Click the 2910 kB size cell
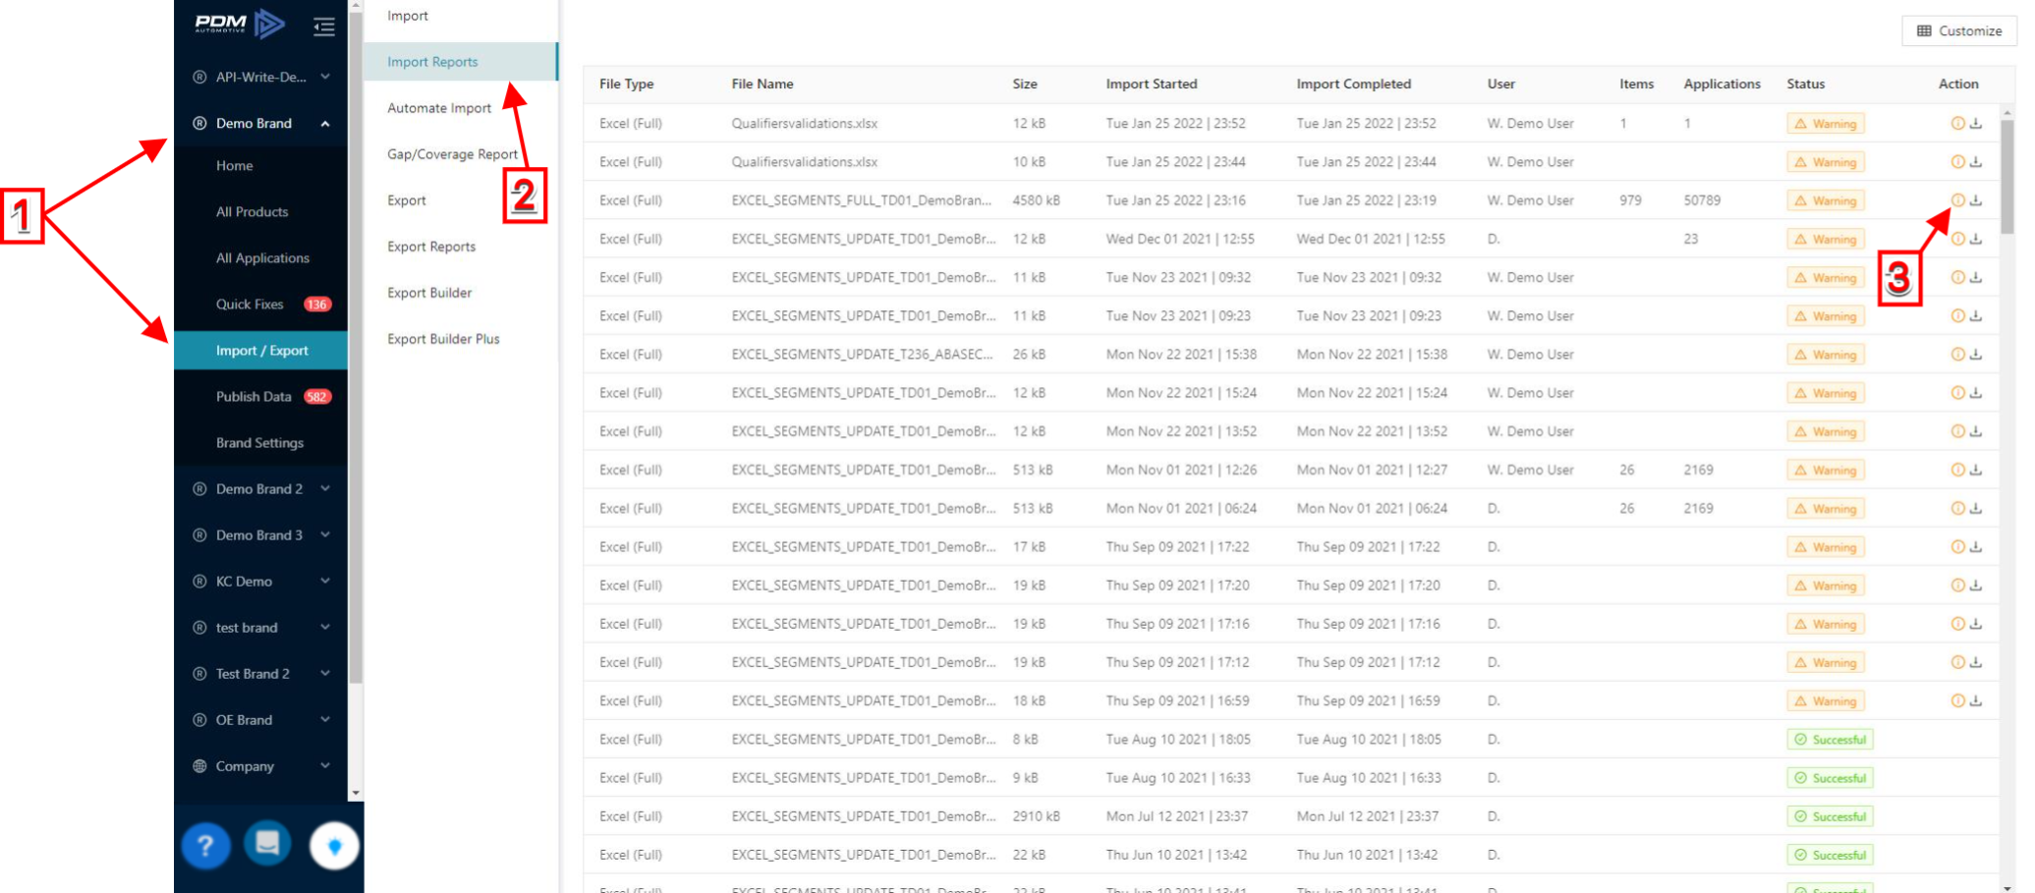This screenshot has height=893, width=2035. (x=1036, y=816)
